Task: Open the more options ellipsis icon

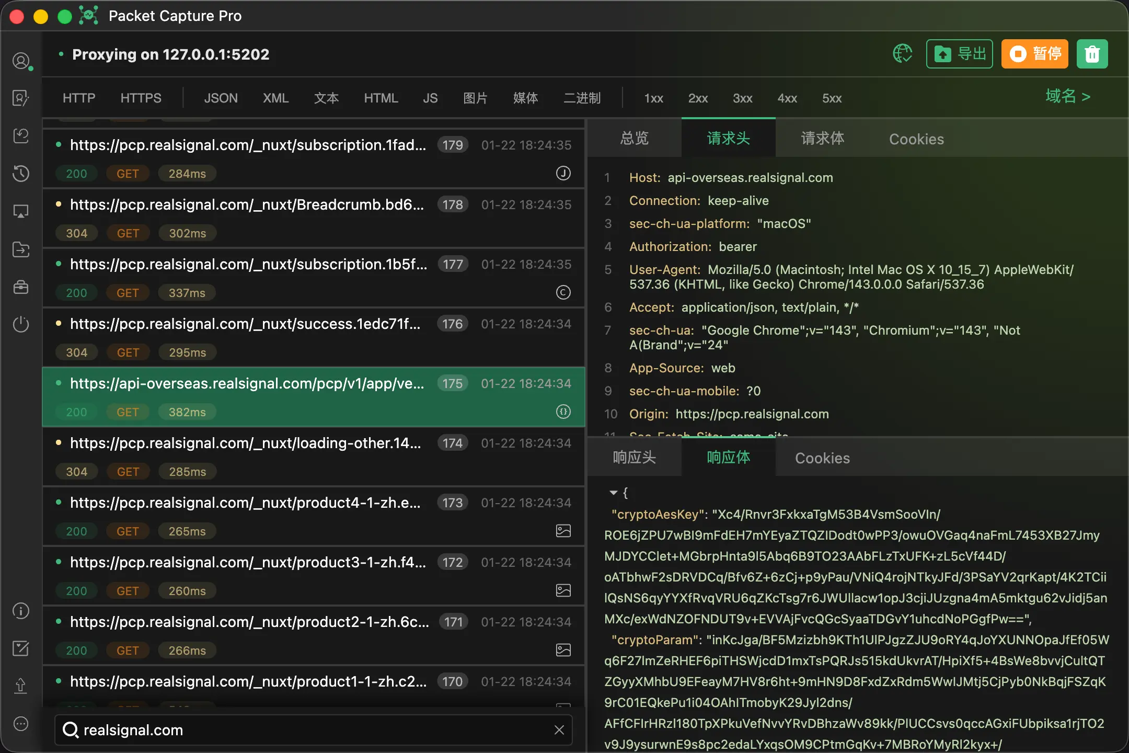Action: click(21, 724)
